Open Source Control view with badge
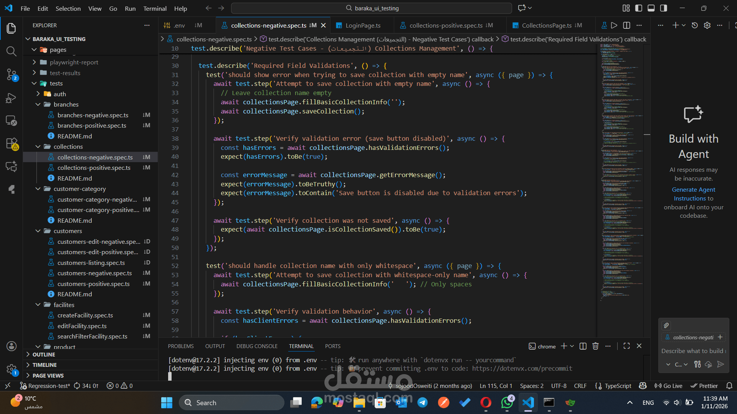Viewport: 737px width, 414px height. coord(11,74)
